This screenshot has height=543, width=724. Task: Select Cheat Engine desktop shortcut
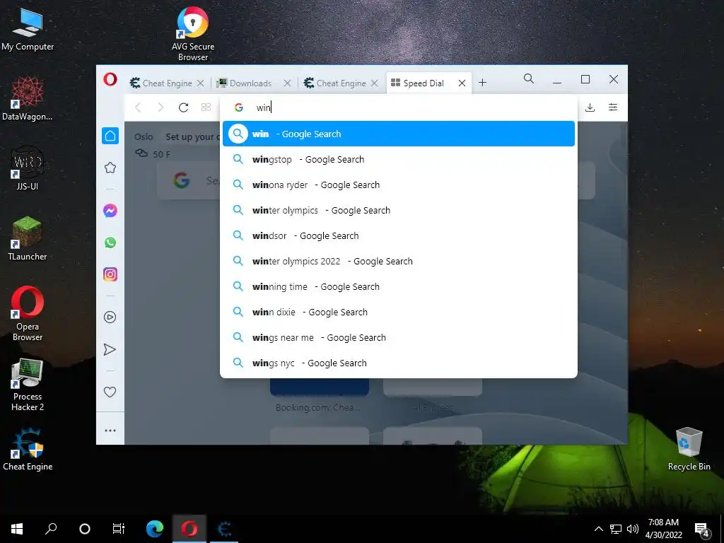point(28,450)
